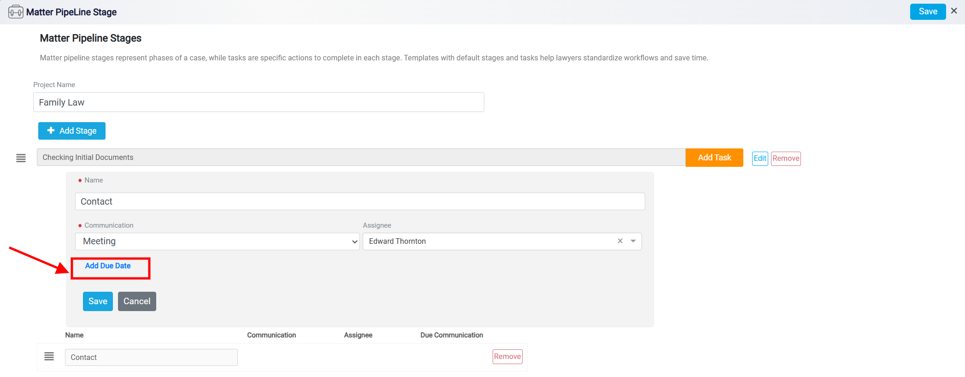Expand the Assignee dropdown arrow

coord(633,241)
